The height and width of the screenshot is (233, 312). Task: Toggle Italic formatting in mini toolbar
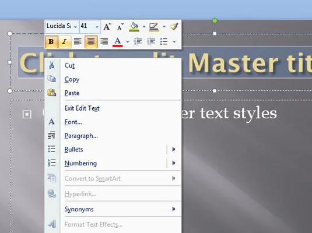point(64,42)
